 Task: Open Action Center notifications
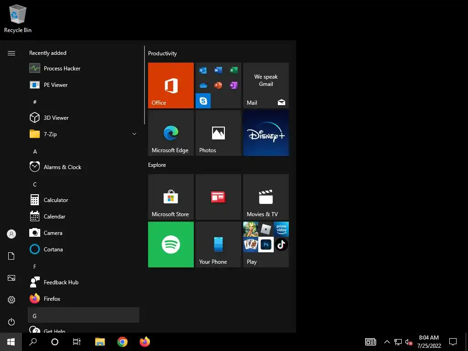453,342
